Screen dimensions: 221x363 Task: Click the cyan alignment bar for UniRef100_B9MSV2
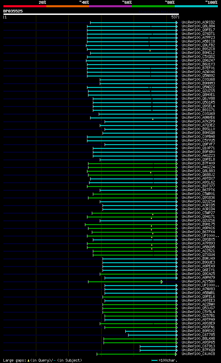click(x=151, y=331)
